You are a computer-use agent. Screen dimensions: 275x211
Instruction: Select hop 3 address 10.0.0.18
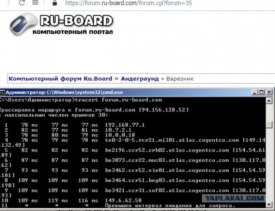[x=120, y=135]
